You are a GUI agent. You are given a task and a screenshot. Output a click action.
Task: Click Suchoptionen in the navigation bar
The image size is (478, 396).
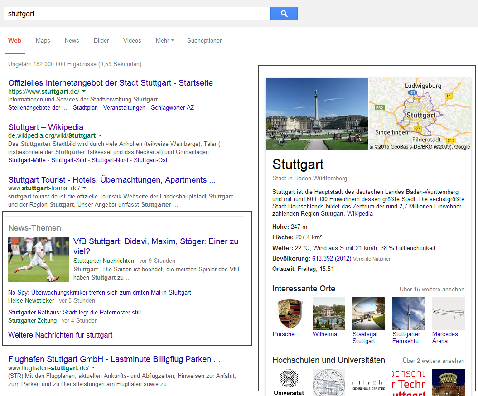[205, 40]
